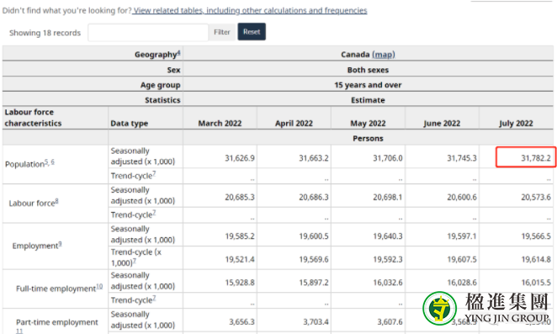This screenshot has height=334, width=557.
Task: Select Employment value 19,600.5
Action: 314,236
